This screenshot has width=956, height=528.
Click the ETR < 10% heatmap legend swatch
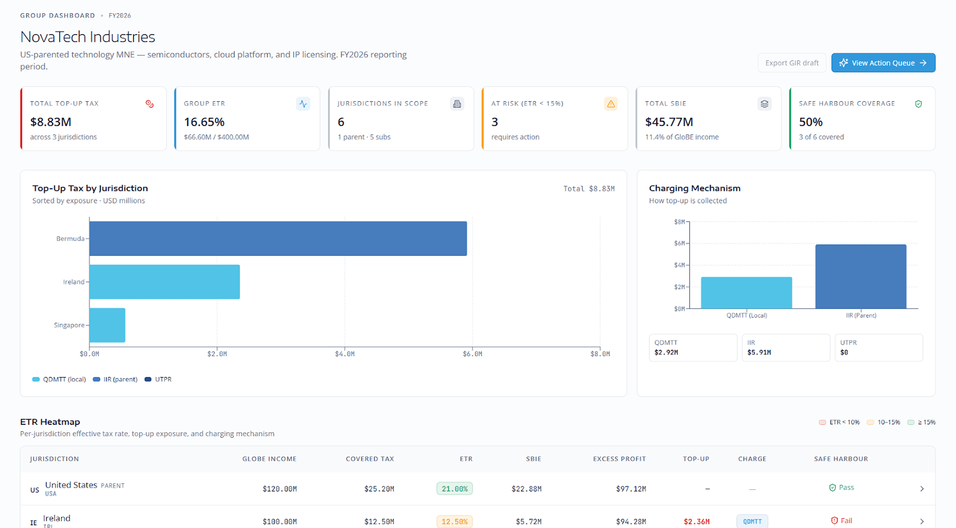point(822,422)
